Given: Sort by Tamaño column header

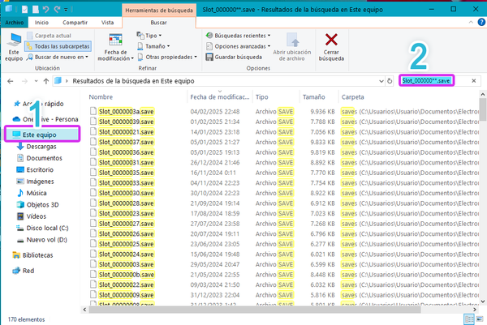Looking at the screenshot, I should pos(313,97).
